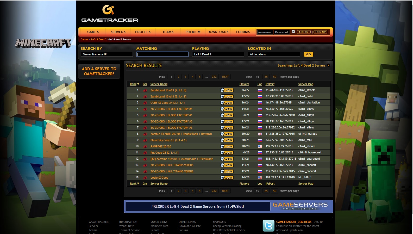Sort by Rank in top header
The image size is (413, 234).
point(134,84)
